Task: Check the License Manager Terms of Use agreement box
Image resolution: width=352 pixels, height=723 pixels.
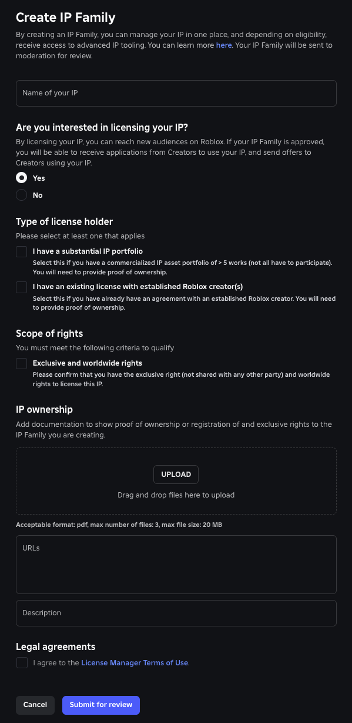Action: (x=22, y=662)
